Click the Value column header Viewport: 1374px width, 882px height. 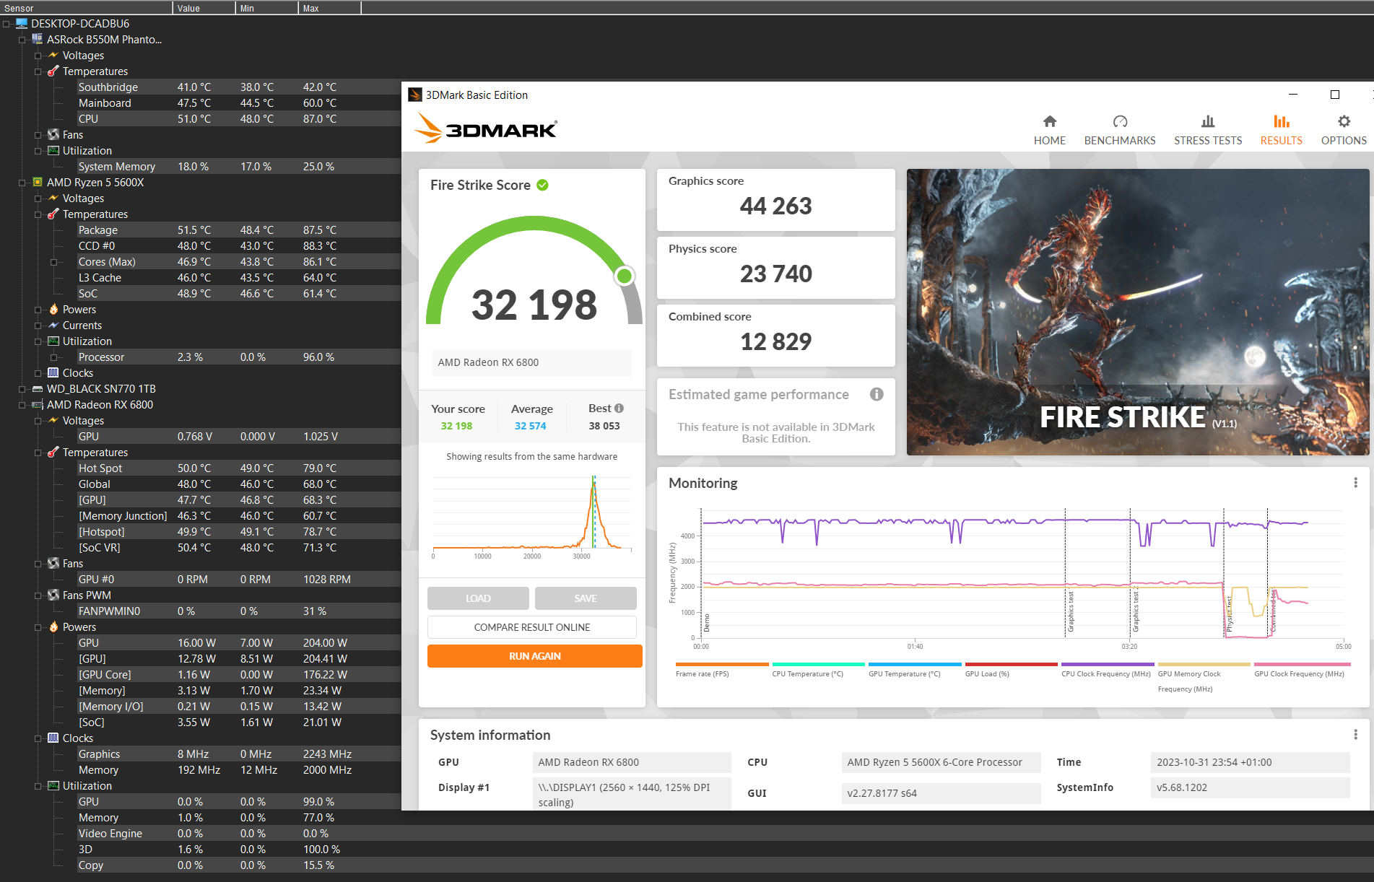tap(205, 8)
